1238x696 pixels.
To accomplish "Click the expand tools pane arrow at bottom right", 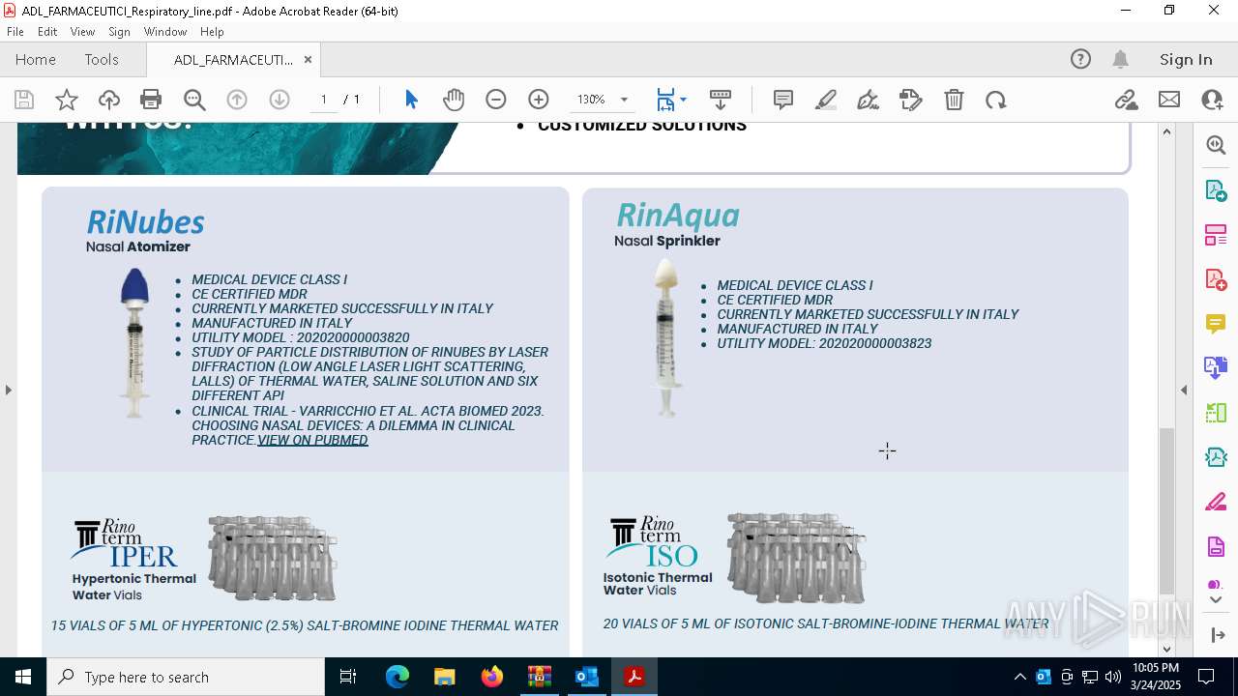I will click(x=1218, y=635).
